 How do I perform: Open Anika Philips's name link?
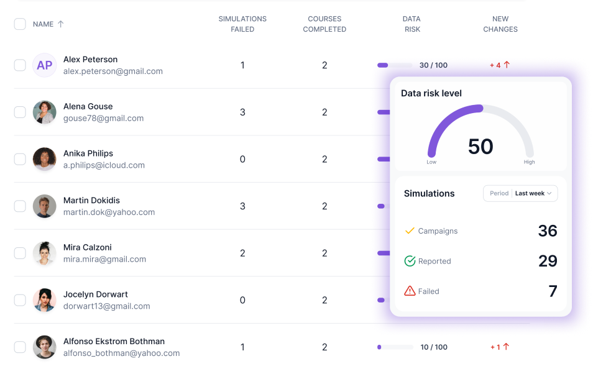88,153
